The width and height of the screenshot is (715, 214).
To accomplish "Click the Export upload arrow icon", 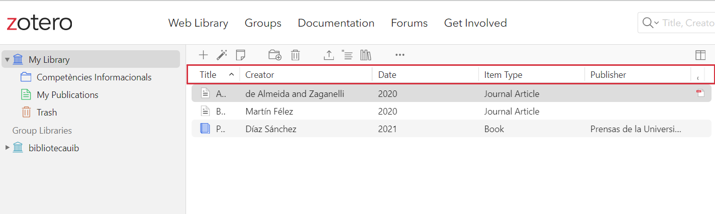I will click(x=329, y=55).
